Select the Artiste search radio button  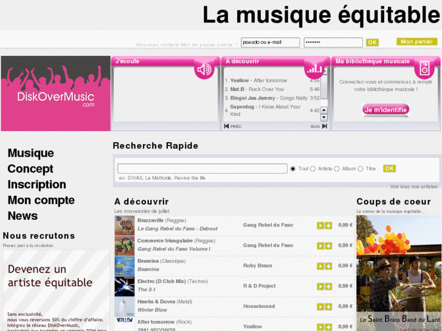click(313, 169)
